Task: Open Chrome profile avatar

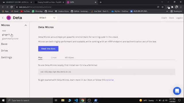Action: (176, 7)
